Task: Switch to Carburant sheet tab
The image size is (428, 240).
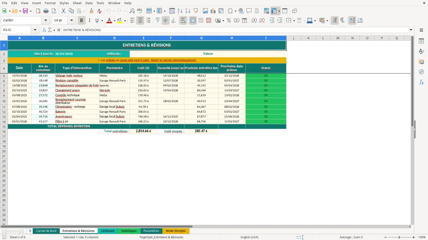Action: point(107,231)
